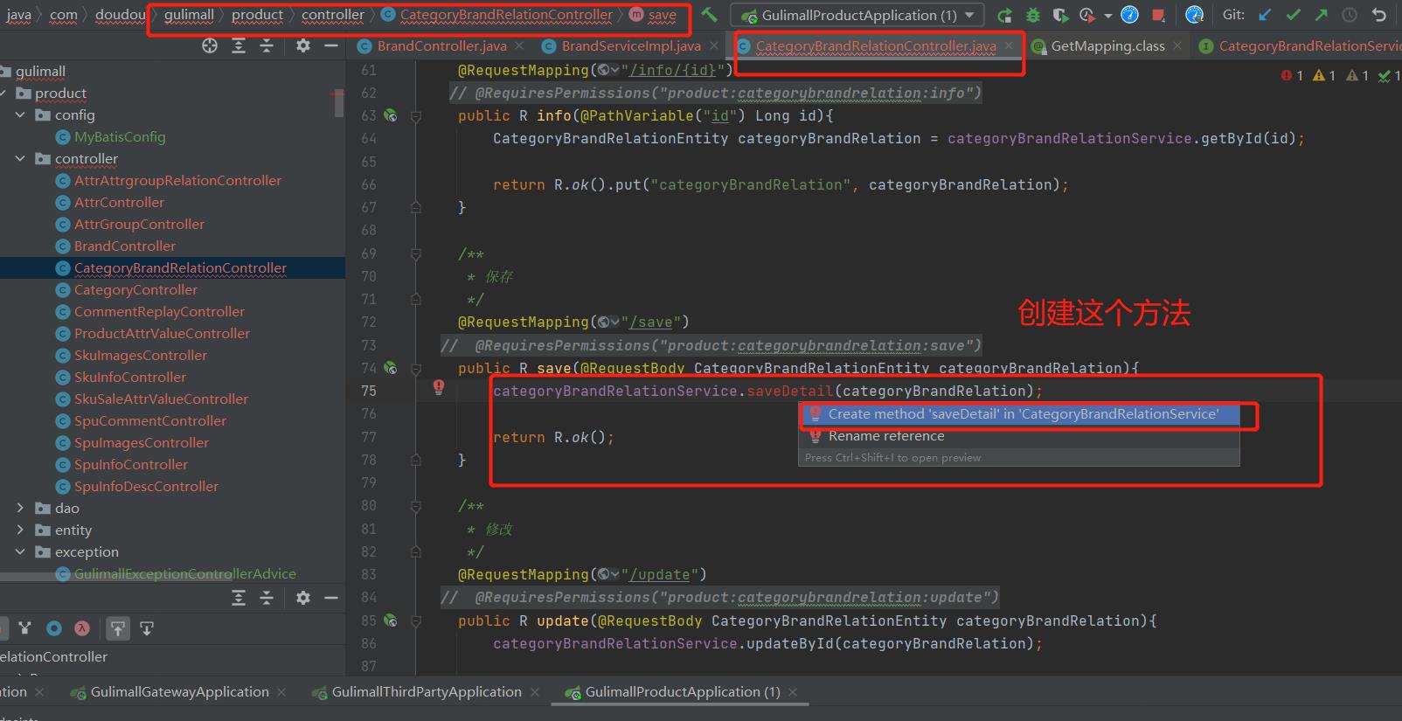The width and height of the screenshot is (1402, 721).
Task: Click the gutter bean icon on line 63
Action: point(391,115)
